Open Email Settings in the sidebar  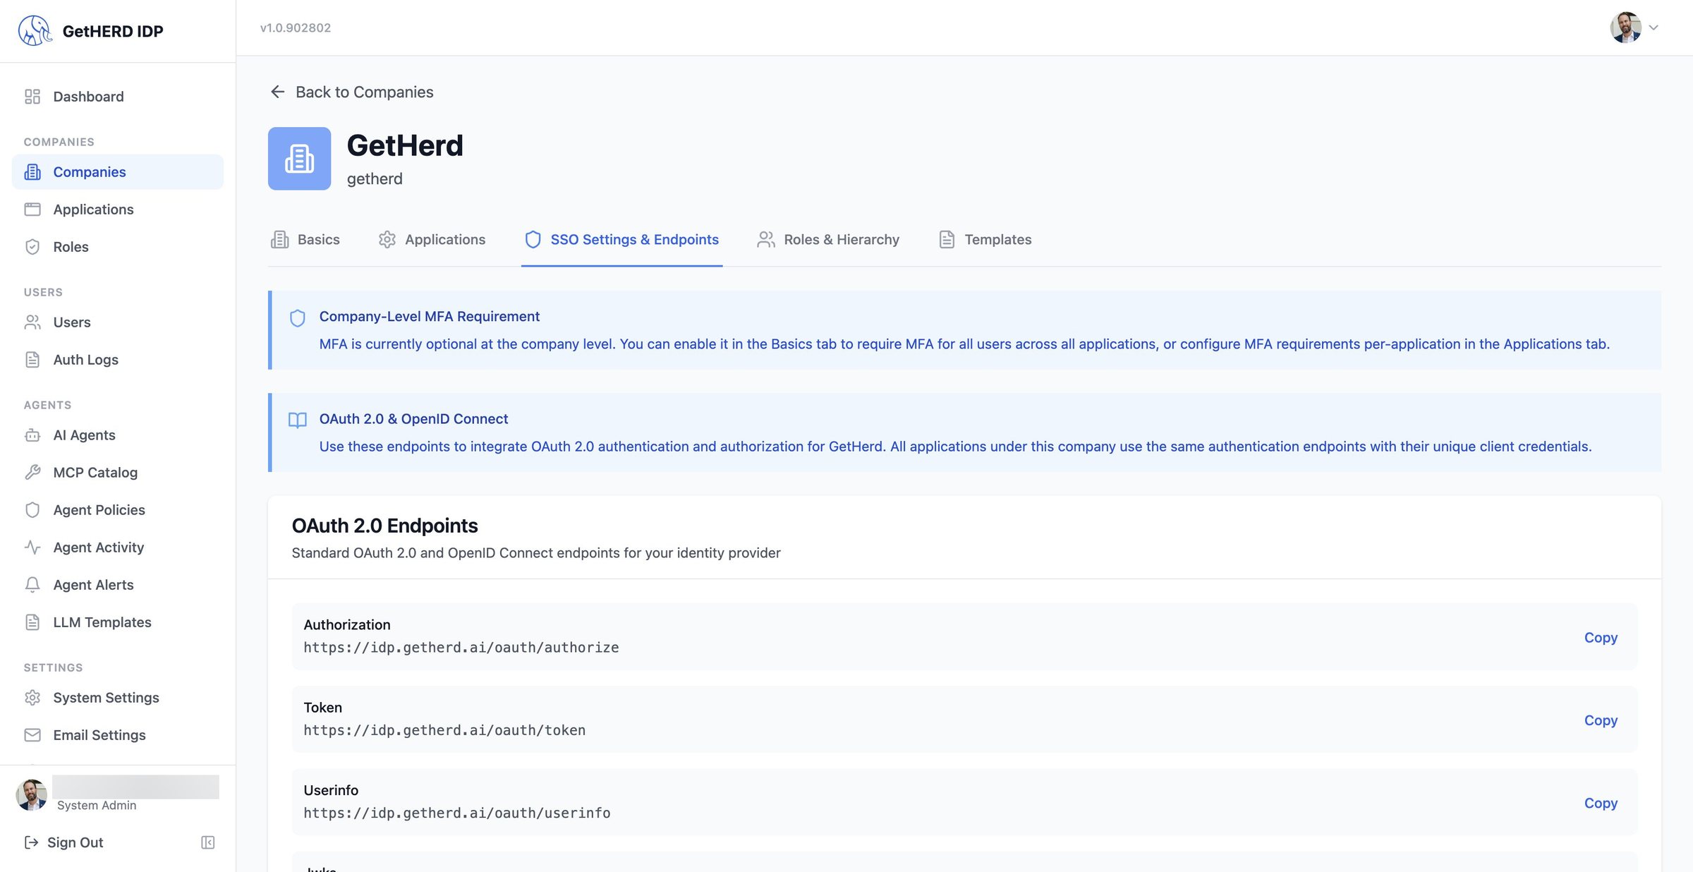(x=118, y=735)
